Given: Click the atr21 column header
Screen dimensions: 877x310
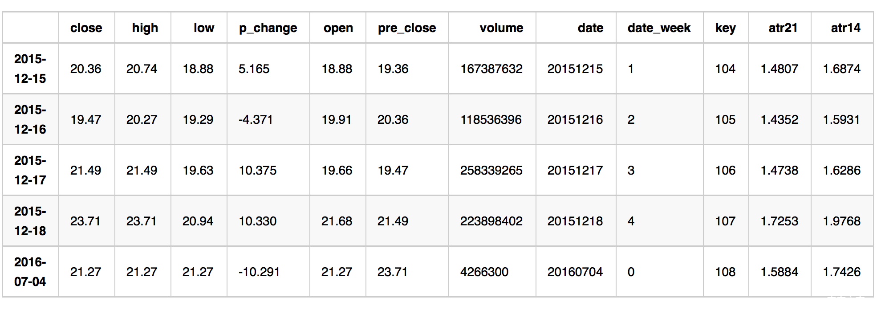Looking at the screenshot, I should click(x=783, y=28).
